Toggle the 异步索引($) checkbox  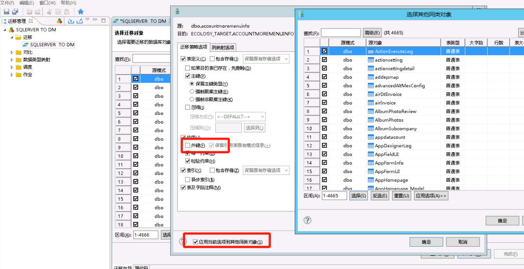[x=188, y=179]
